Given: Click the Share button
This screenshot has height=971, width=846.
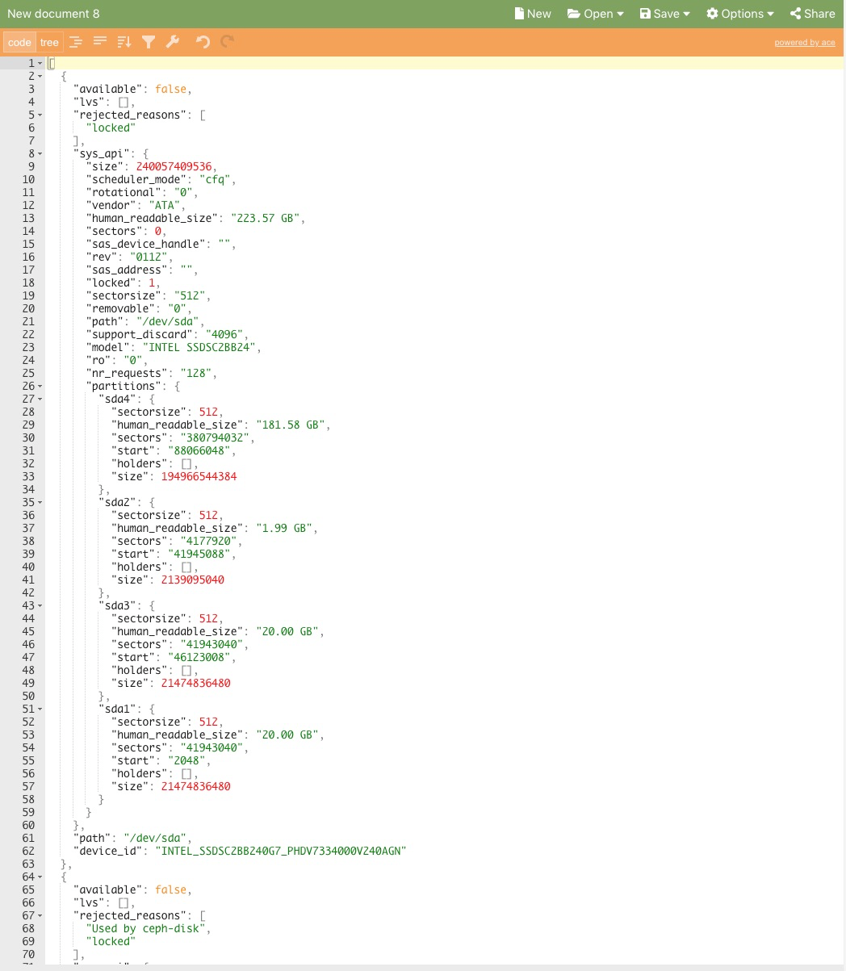Looking at the screenshot, I should [x=812, y=14].
